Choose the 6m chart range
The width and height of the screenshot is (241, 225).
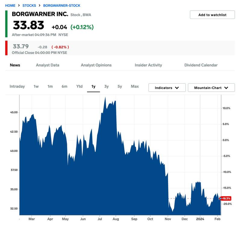tap(64, 86)
